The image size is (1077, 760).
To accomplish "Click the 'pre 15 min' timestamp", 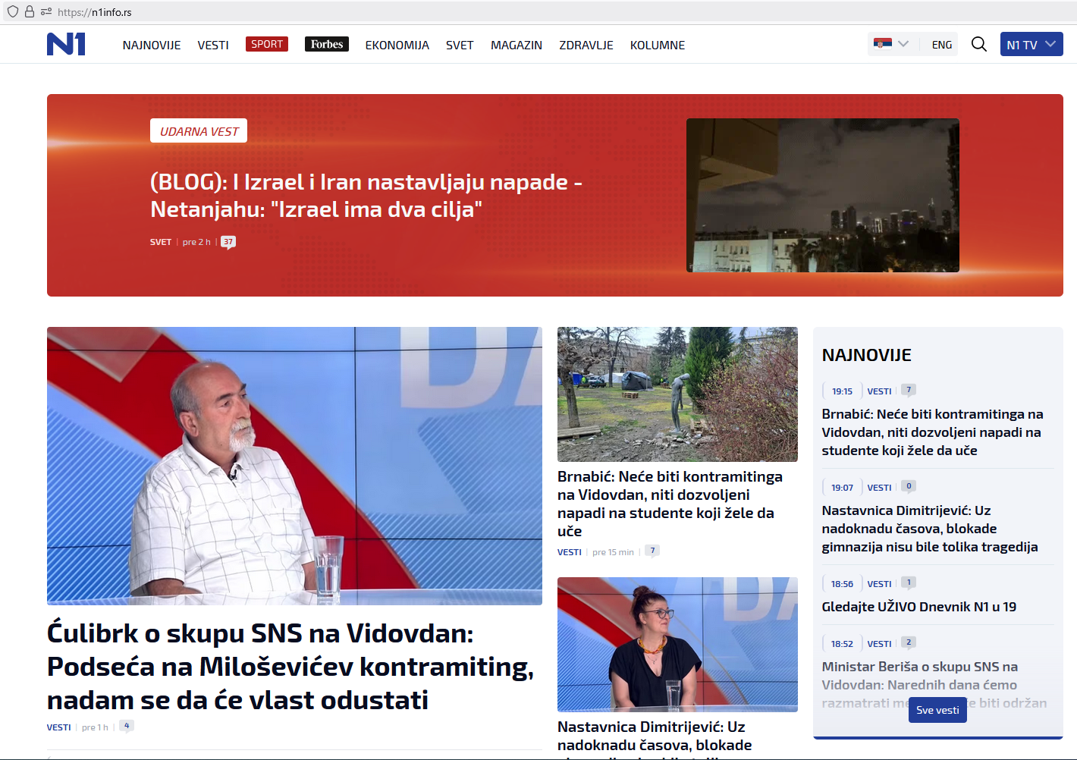I will (x=613, y=552).
